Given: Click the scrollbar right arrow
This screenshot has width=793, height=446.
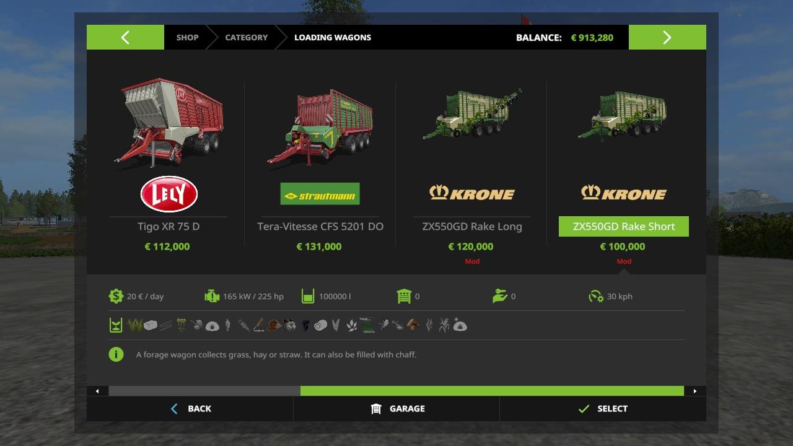Looking at the screenshot, I should click(695, 391).
